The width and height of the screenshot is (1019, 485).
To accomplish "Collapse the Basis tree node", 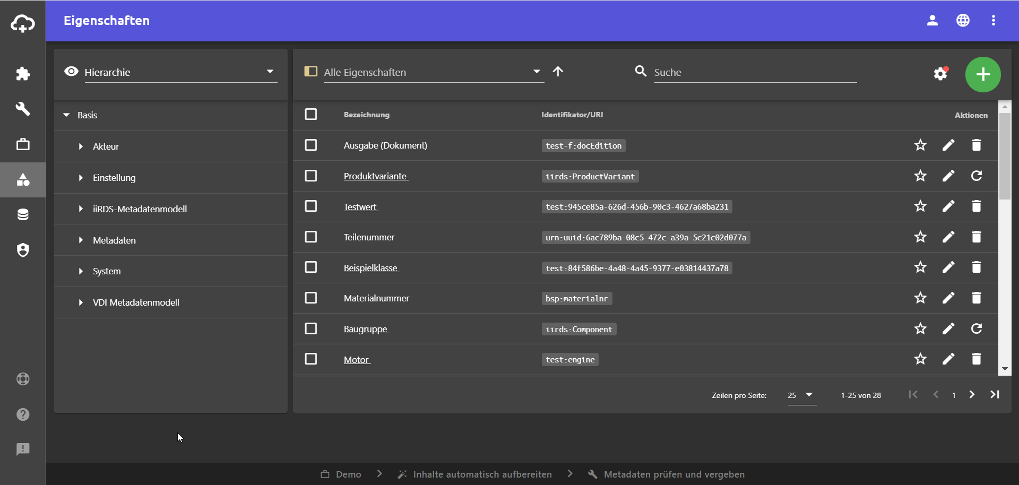I will [66, 115].
